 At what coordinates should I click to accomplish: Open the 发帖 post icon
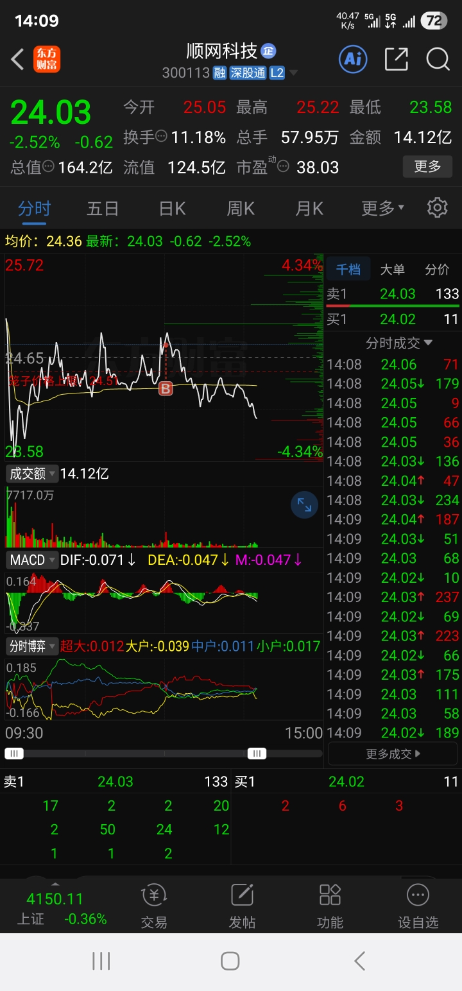tap(242, 907)
